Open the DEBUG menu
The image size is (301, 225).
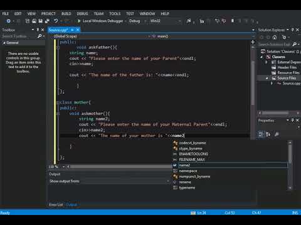(82, 14)
